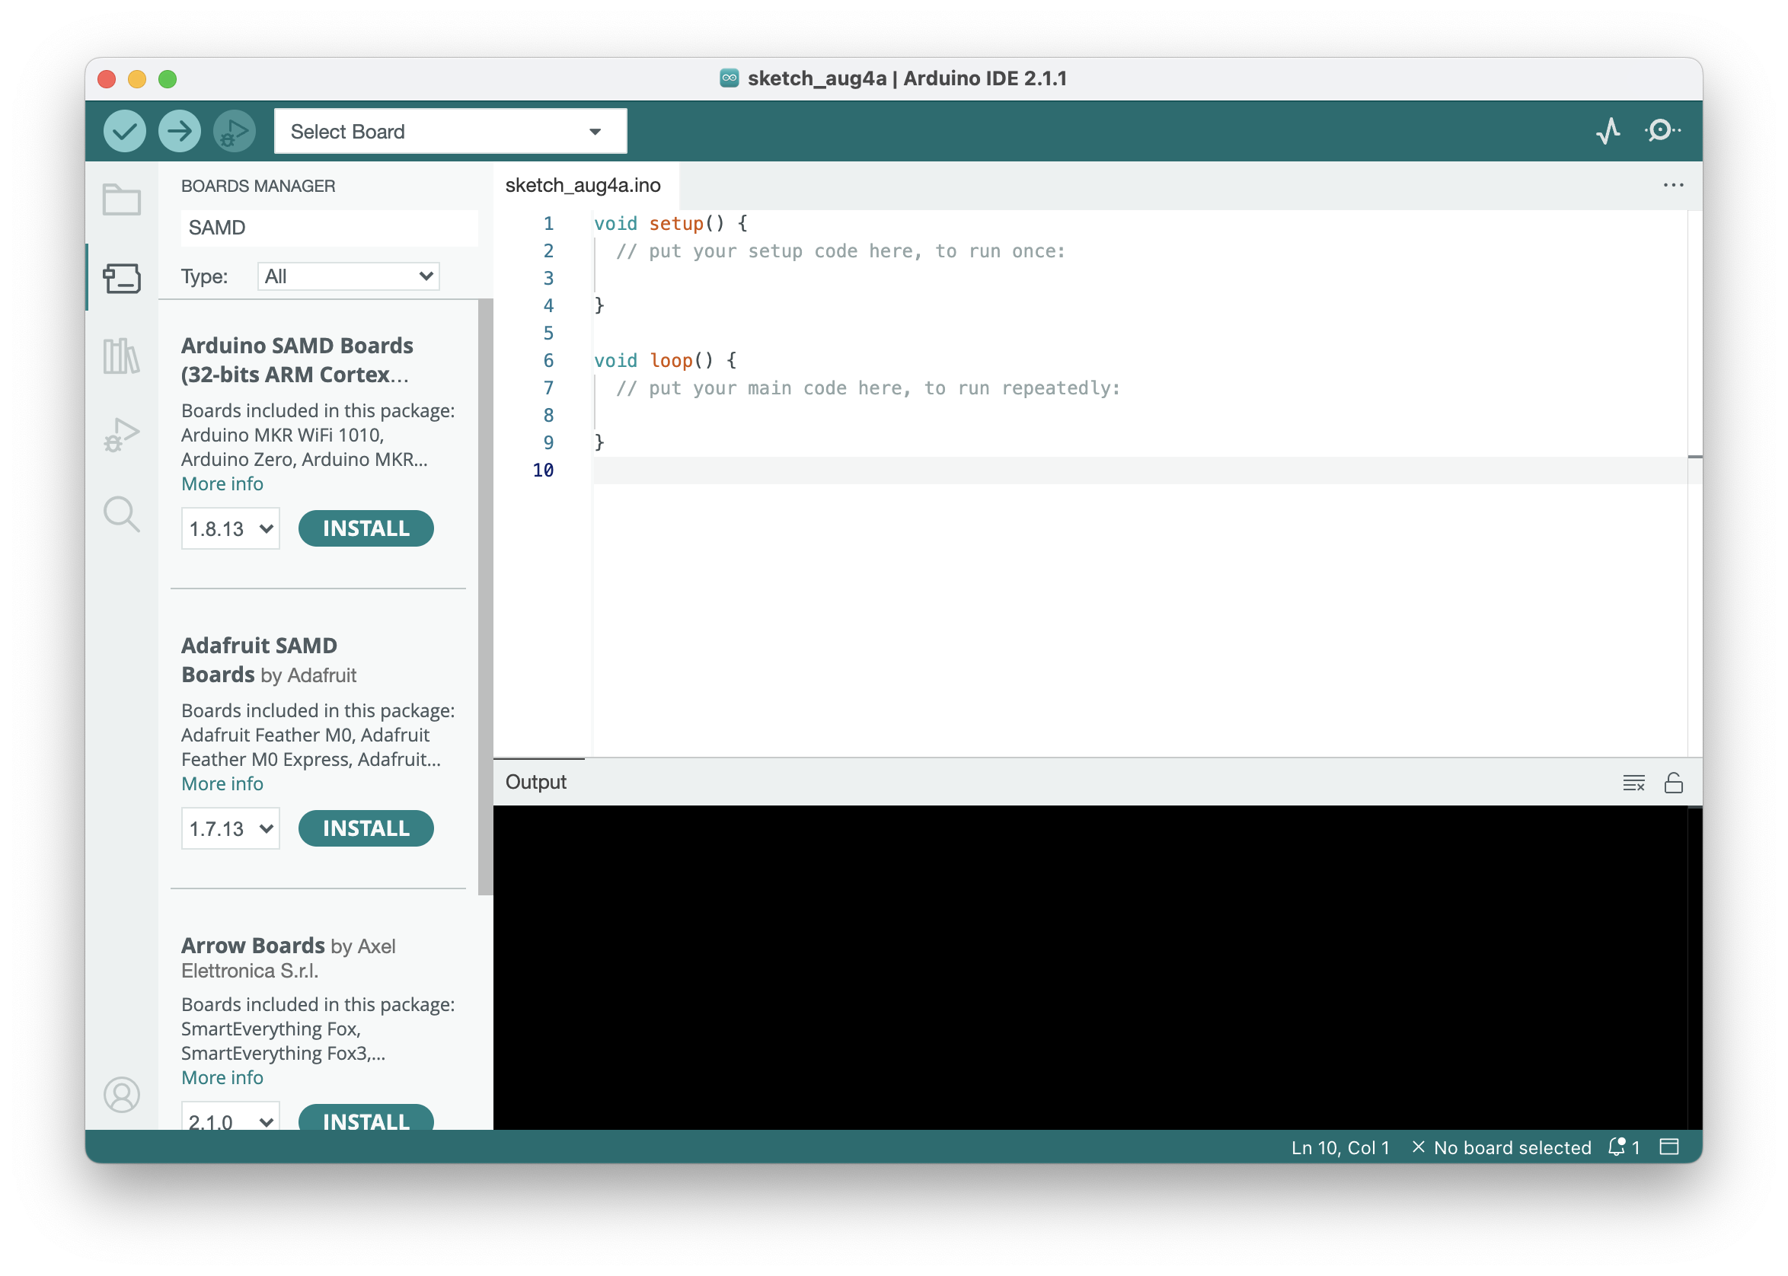Toggle the Output scroll lock
Image resolution: width=1788 pixels, height=1276 pixels.
[x=1673, y=783]
